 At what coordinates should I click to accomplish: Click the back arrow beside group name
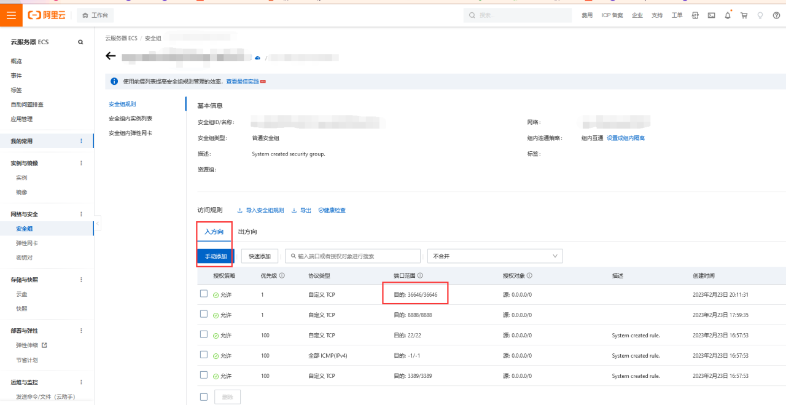(111, 57)
